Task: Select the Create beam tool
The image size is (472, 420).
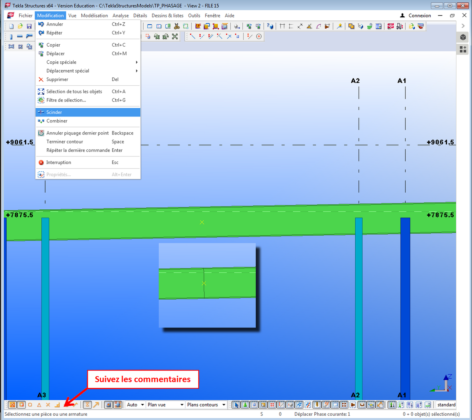Action: point(20,36)
